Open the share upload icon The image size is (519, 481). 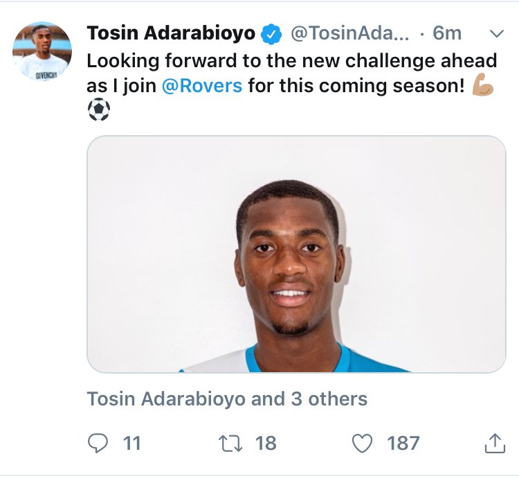[495, 443]
